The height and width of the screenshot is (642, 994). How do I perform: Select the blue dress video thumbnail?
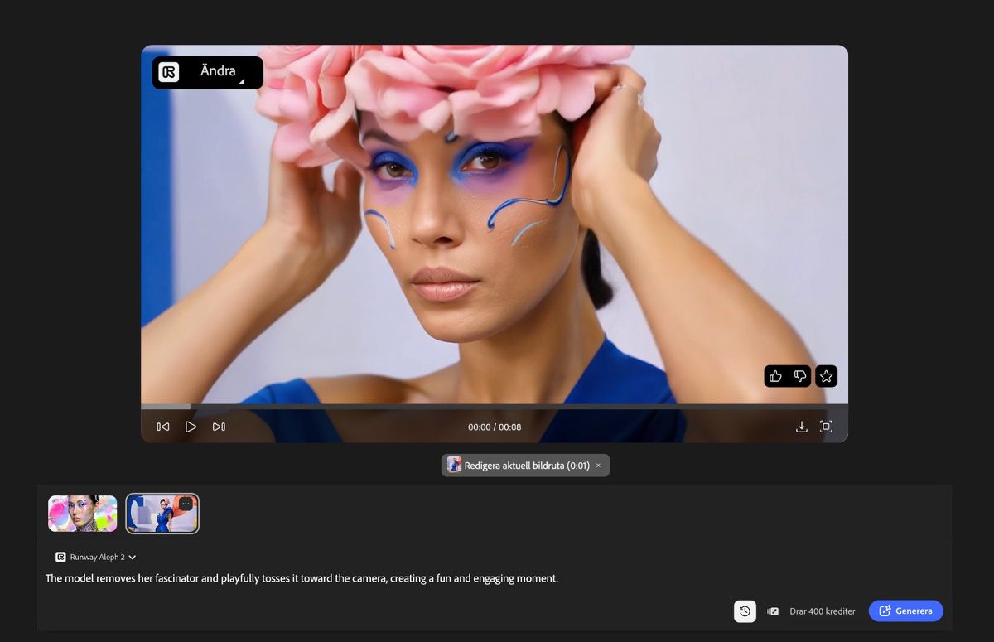[x=162, y=514]
